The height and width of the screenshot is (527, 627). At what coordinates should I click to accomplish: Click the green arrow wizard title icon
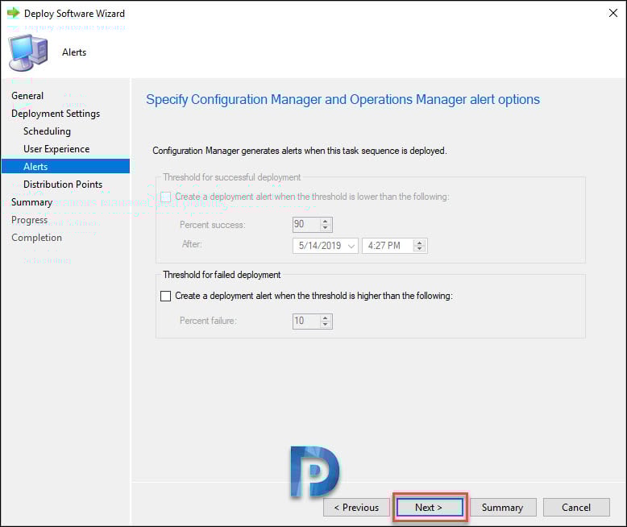click(13, 13)
